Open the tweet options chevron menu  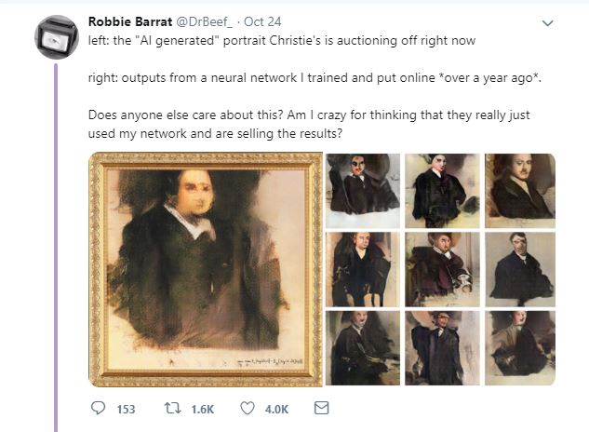coord(547,22)
